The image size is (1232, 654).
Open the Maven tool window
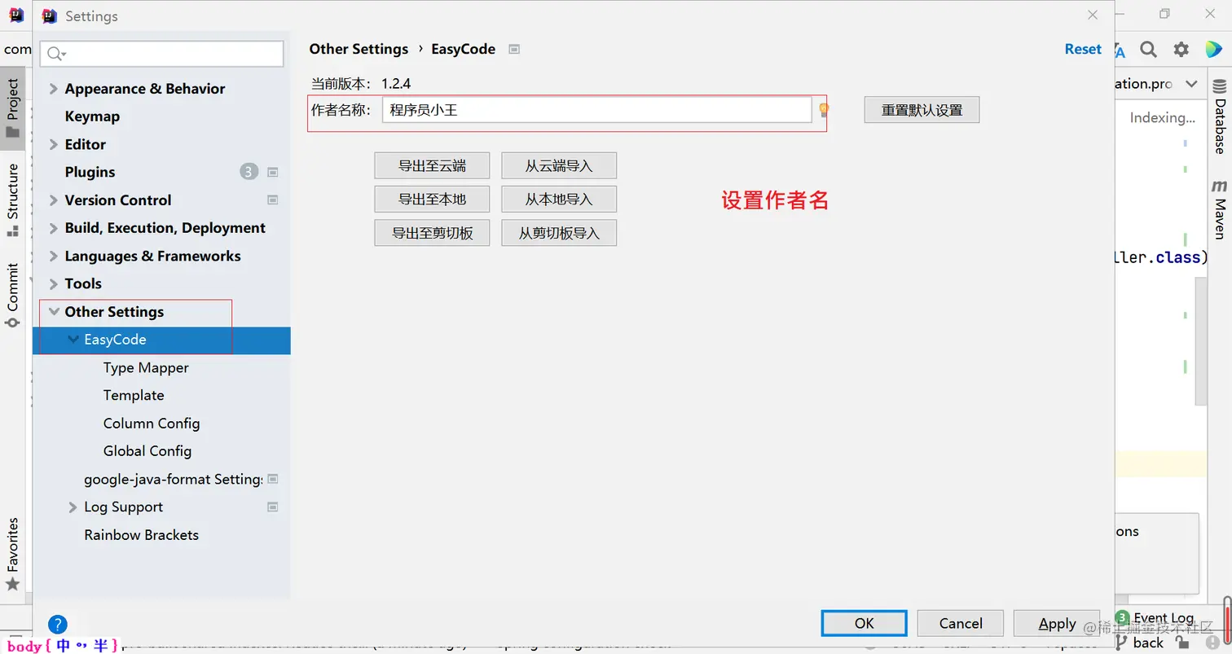[x=1220, y=209]
